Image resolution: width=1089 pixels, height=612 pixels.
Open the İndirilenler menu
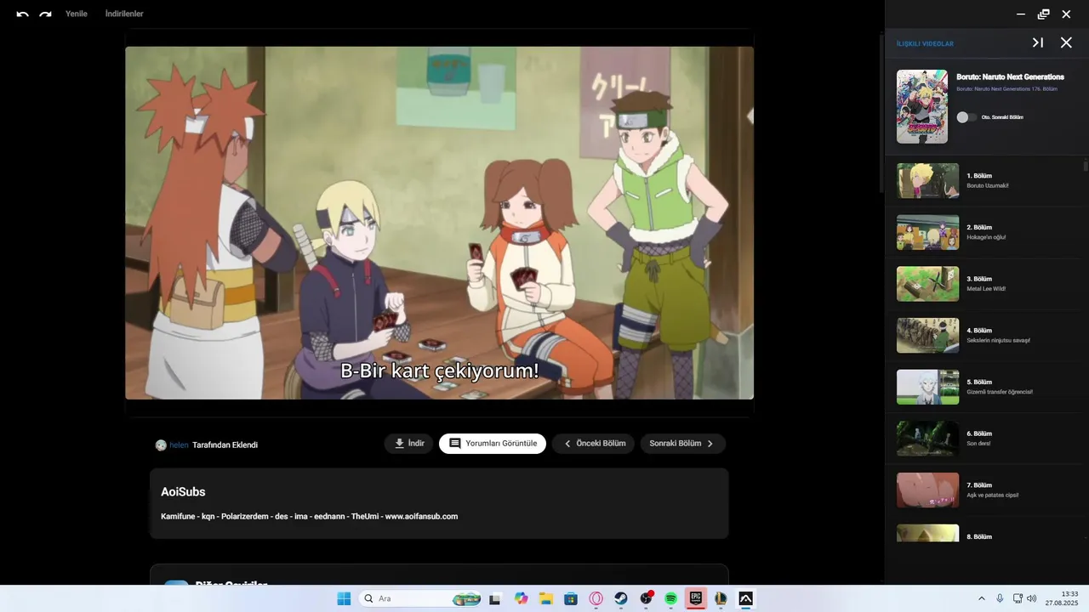(124, 14)
